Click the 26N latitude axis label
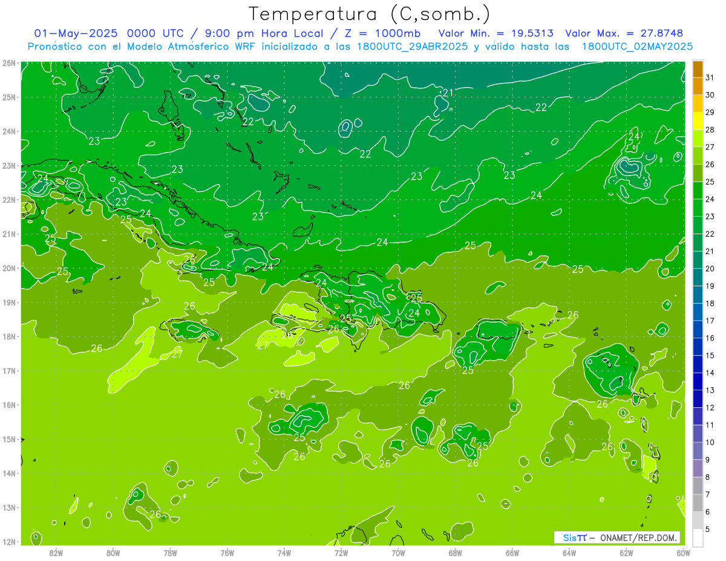Viewport: 726px width, 561px height. [x=8, y=63]
